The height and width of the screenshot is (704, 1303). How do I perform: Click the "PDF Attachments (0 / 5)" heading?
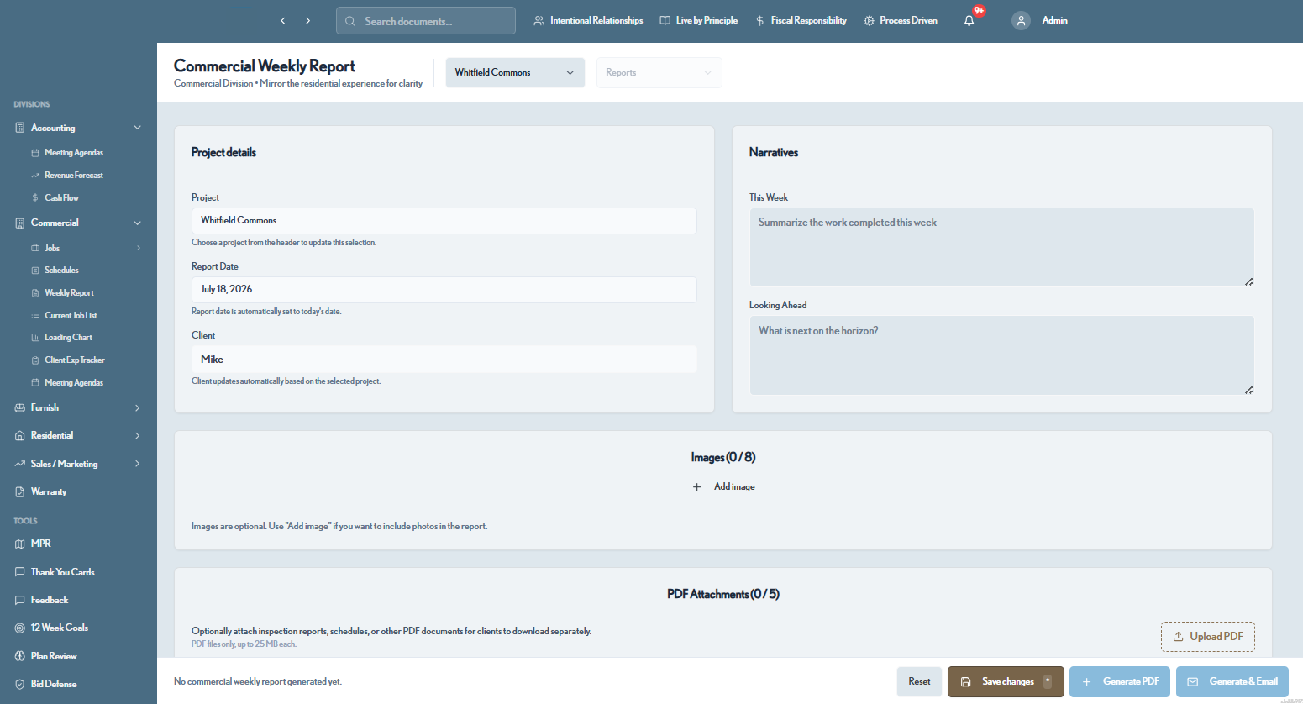pos(723,595)
